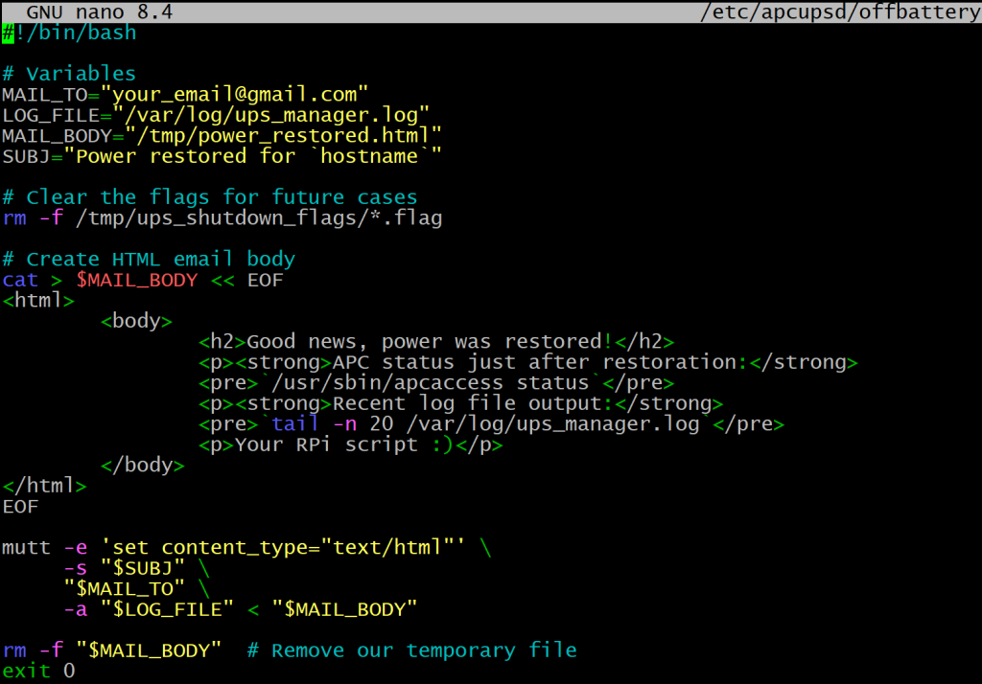Click the MAIL_BODY variable name

[x=53, y=135]
